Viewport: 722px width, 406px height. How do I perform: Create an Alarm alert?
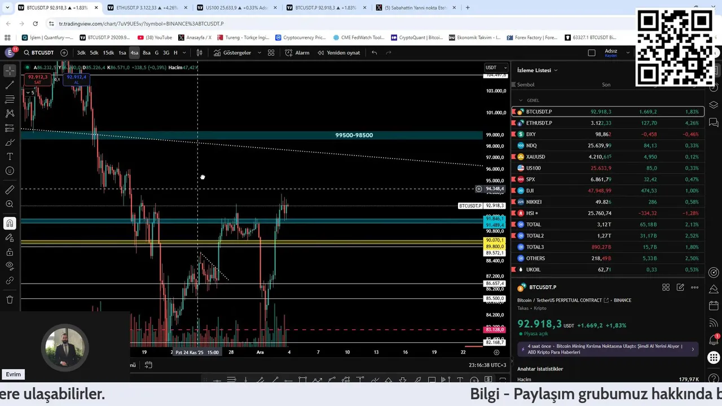pyautogui.click(x=297, y=52)
